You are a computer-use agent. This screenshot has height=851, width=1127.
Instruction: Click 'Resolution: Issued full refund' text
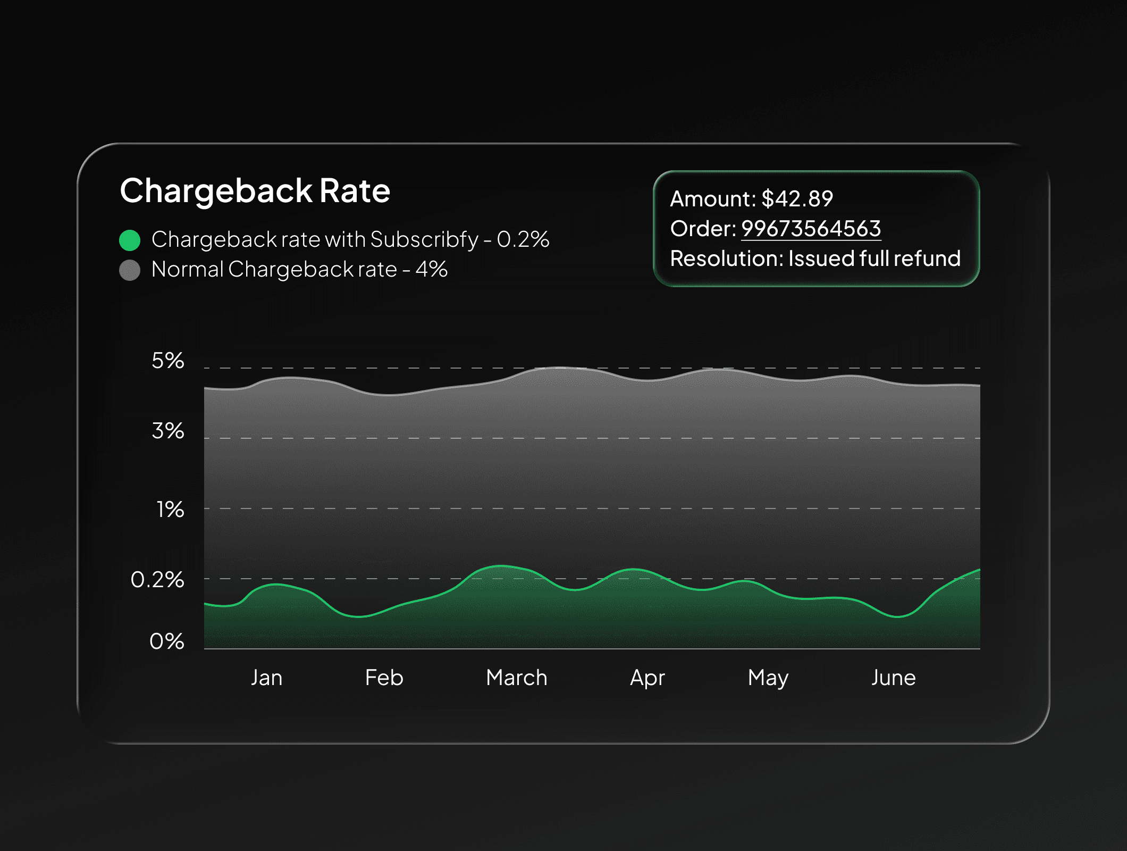tap(815, 258)
